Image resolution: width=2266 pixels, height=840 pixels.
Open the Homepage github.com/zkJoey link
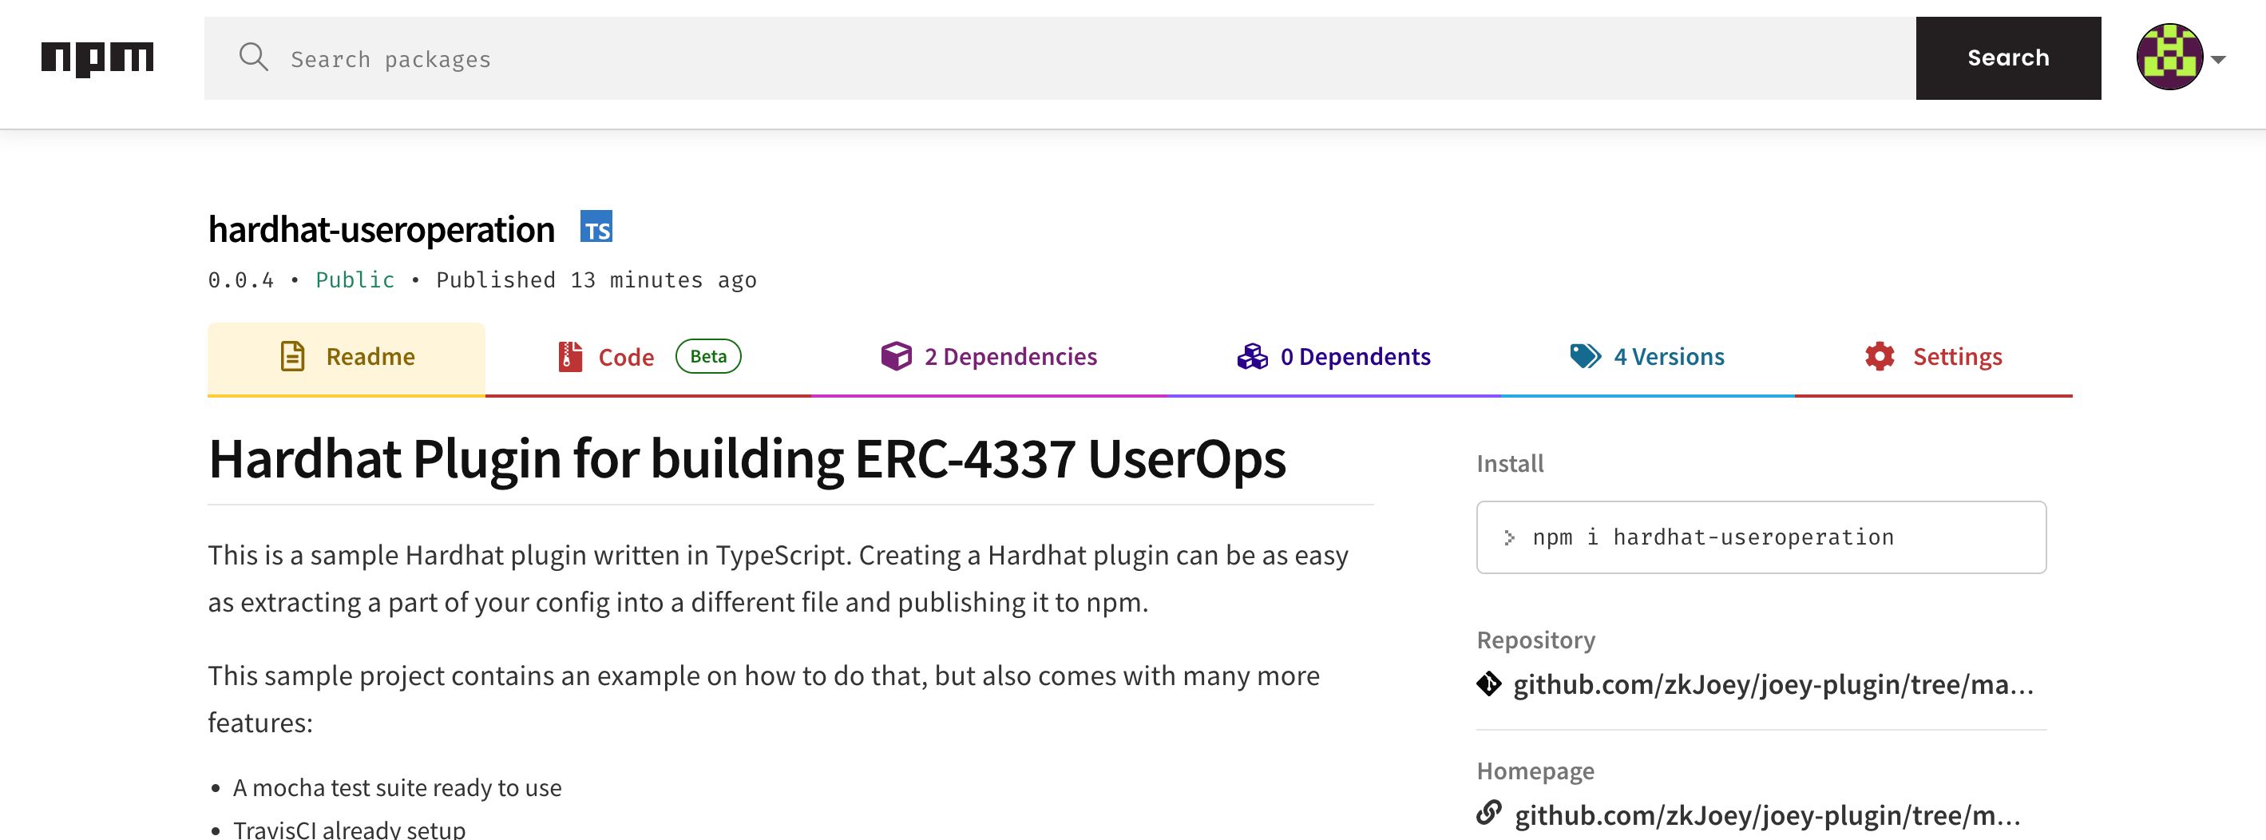1767,815
